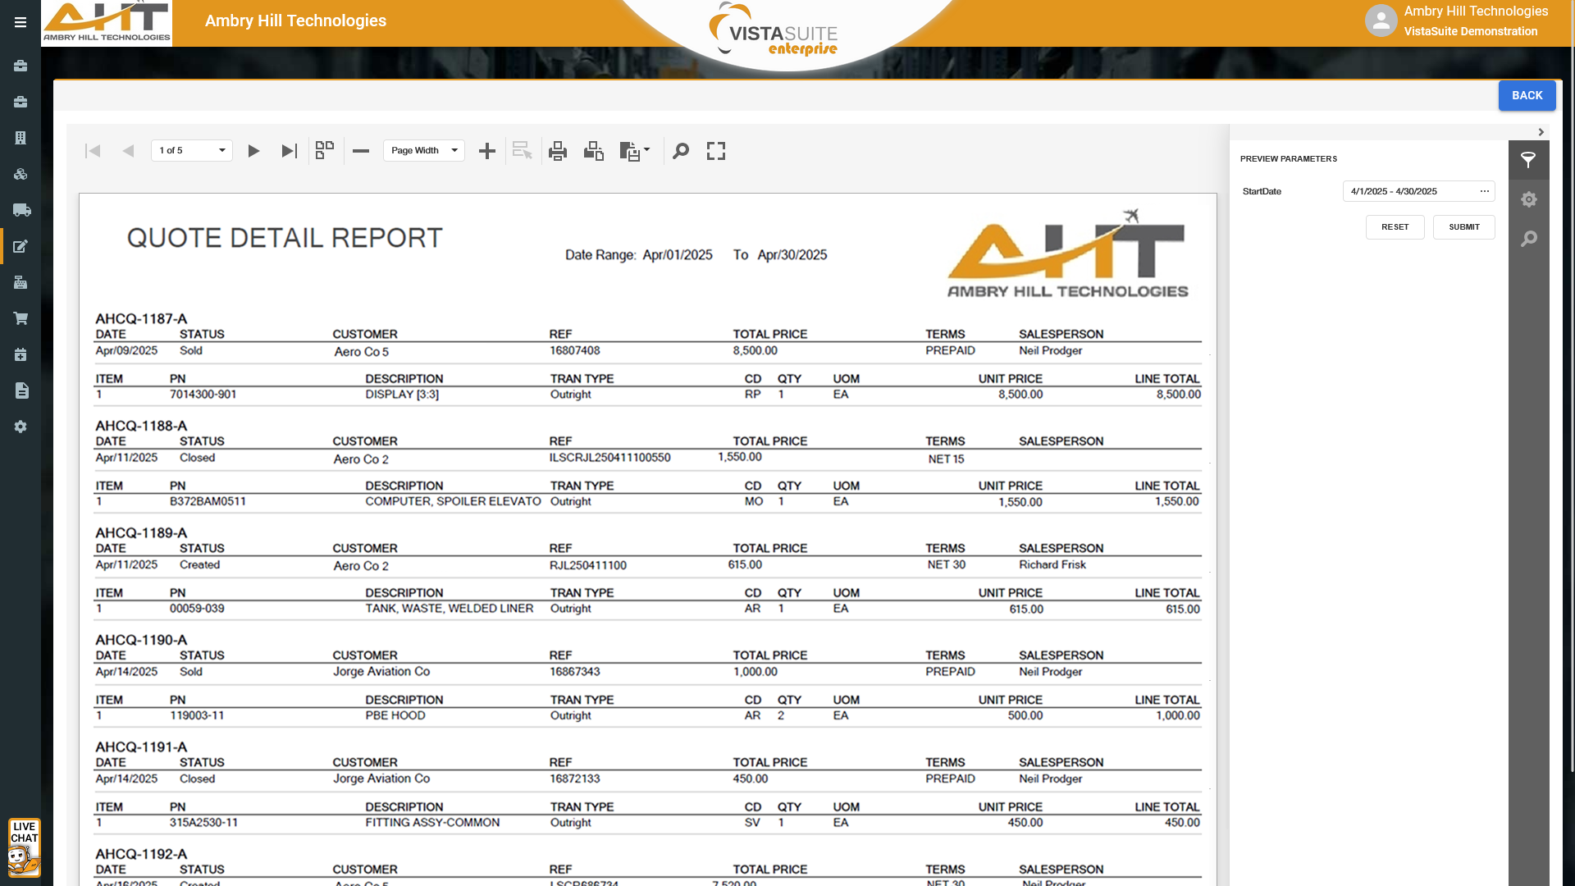
Task: Expand the Page Width zoom dropdown
Action: click(454, 151)
